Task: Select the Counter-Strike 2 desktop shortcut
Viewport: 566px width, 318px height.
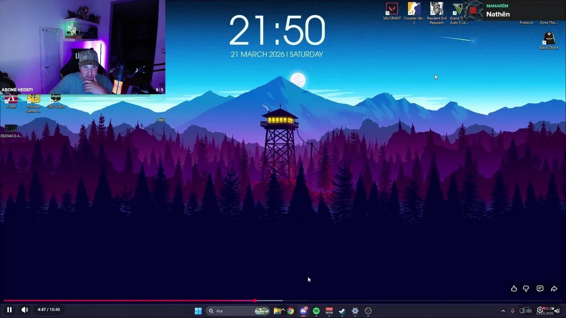Action: pyautogui.click(x=414, y=13)
